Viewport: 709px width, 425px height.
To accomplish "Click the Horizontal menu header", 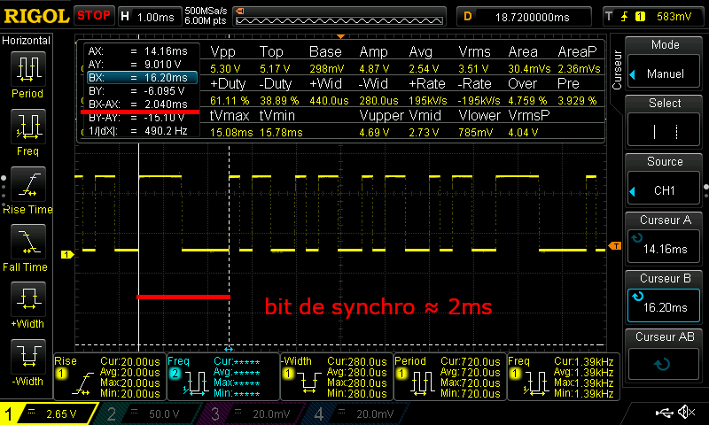I will (27, 41).
